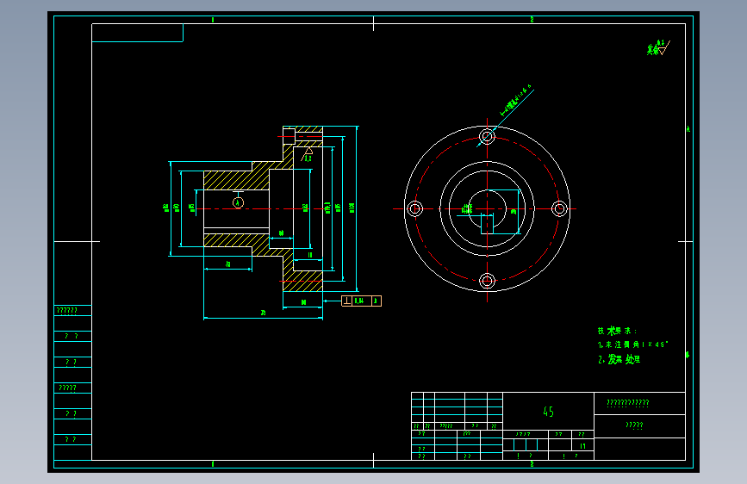Select the right bolt hole in flange view

point(559,208)
